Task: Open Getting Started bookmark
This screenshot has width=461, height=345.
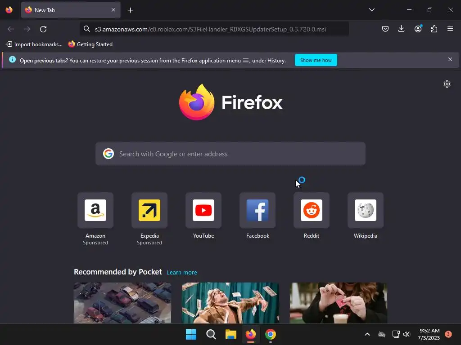Action: point(90,44)
